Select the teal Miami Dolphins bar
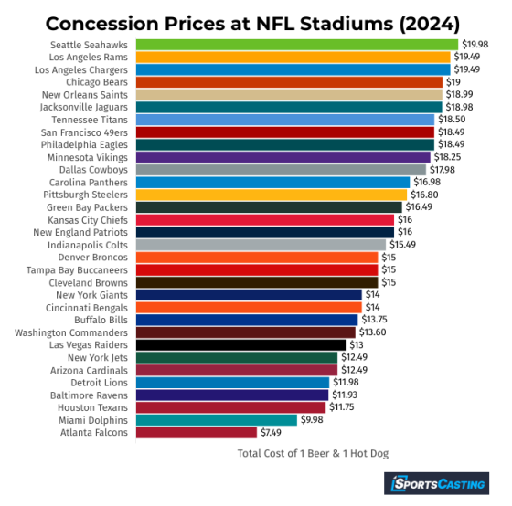512x506 pixels. (x=217, y=420)
